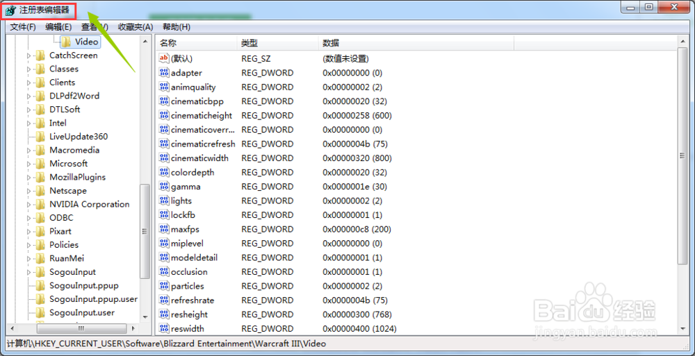This screenshot has height=356, width=695.
Task: Sort by the 名称 column header
Action: pos(196,43)
